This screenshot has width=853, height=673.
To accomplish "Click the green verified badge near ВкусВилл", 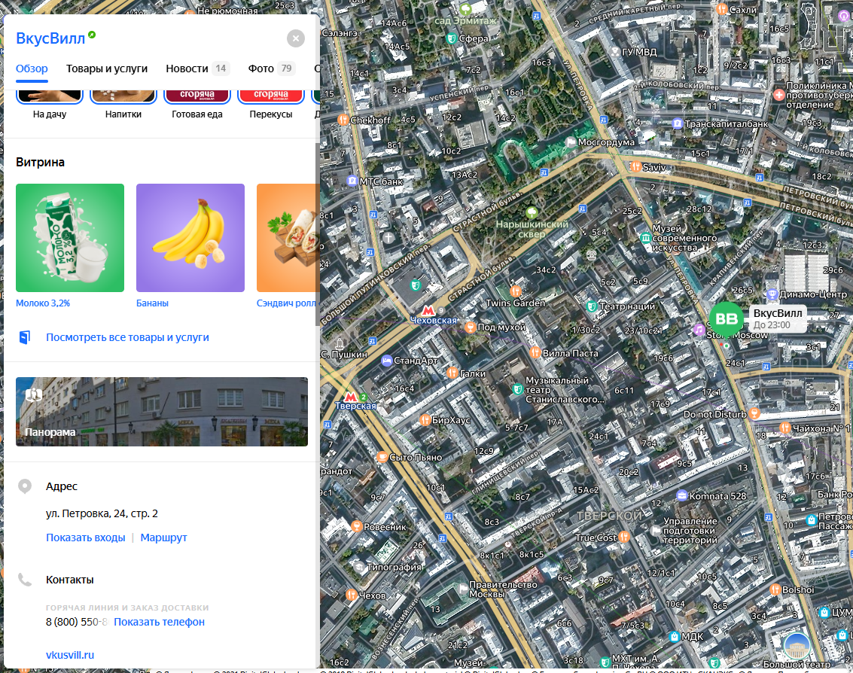I will pos(92,35).
